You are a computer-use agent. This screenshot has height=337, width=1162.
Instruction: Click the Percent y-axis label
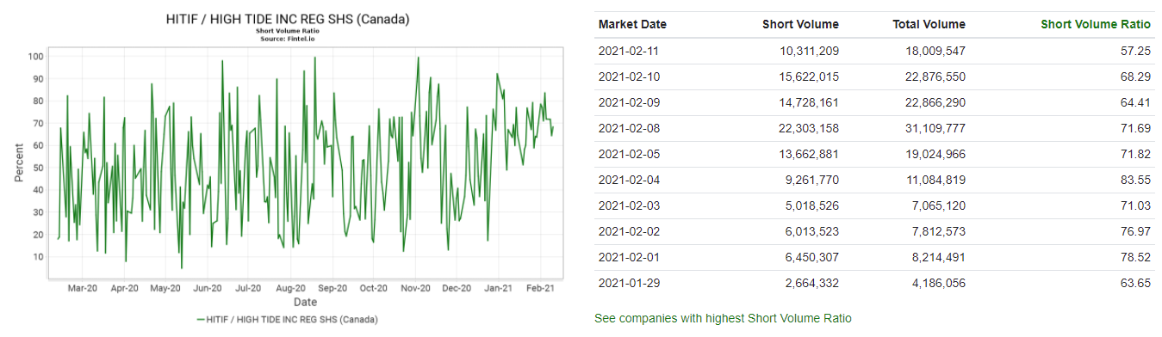20,162
